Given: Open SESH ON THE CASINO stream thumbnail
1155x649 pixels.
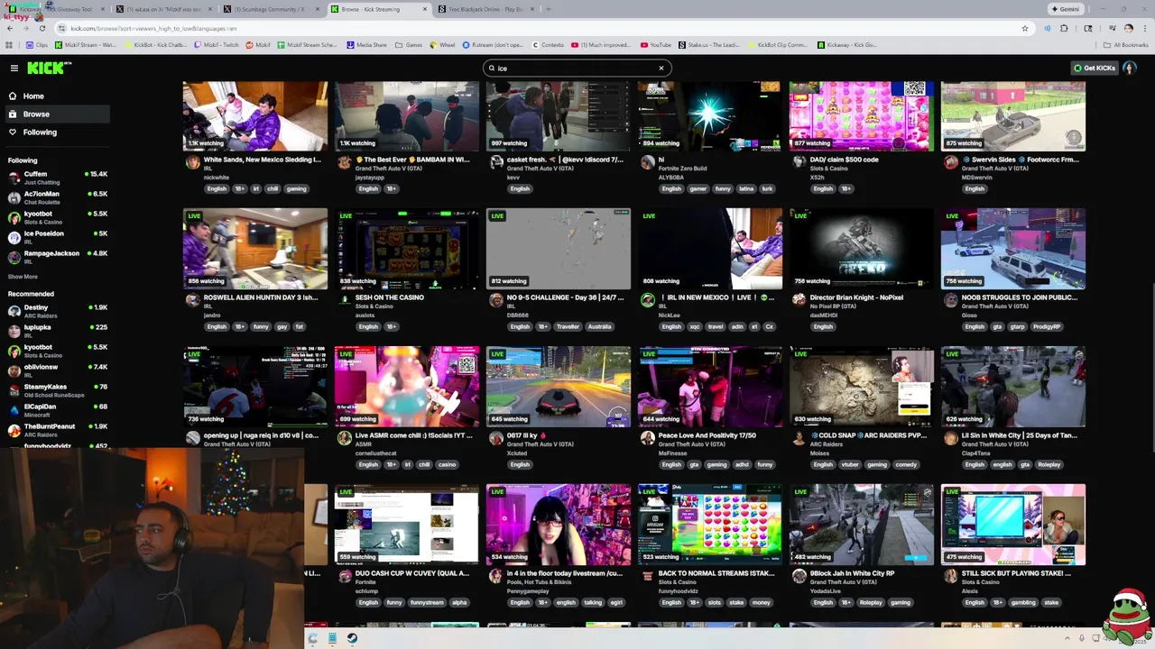Looking at the screenshot, I should coord(407,249).
